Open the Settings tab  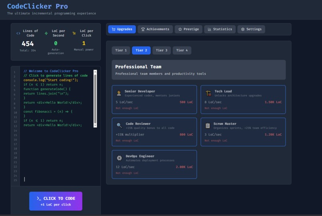pos(251,29)
